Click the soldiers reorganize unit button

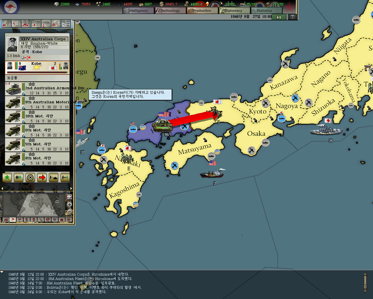click(x=19, y=177)
